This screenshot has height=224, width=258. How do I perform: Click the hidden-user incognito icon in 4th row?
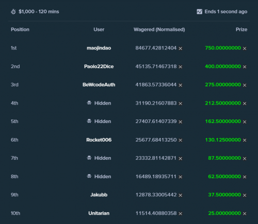click(89, 103)
